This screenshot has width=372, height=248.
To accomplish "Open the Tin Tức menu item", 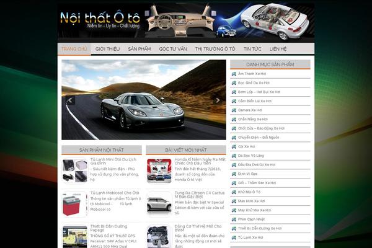I will tap(252, 49).
